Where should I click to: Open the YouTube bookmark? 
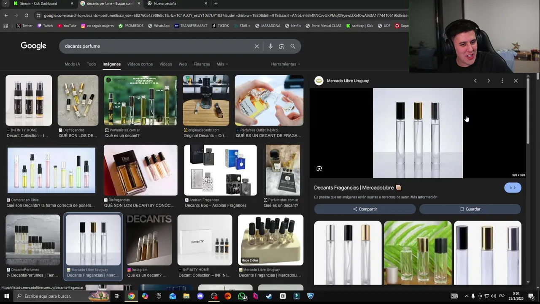(x=67, y=26)
